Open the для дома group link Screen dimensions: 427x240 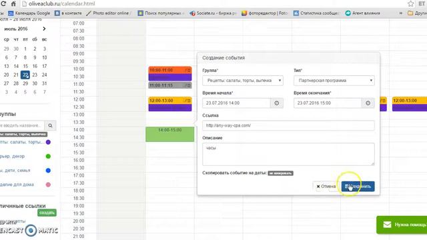[17, 185]
